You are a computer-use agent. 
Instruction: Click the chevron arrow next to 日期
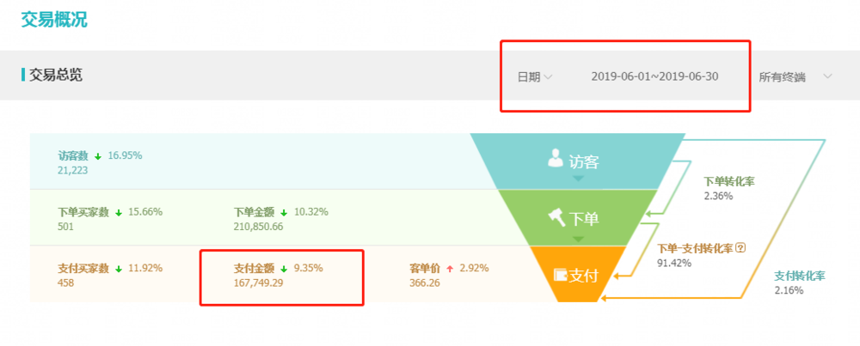548,77
